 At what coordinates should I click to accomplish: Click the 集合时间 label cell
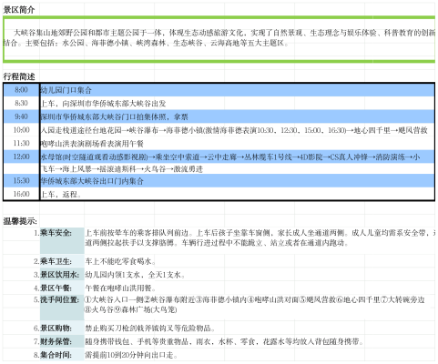click(x=62, y=355)
